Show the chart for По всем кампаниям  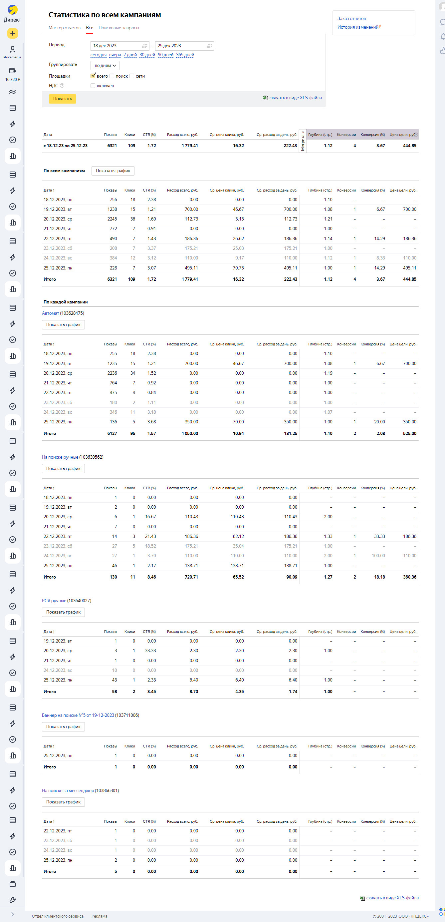pos(113,171)
